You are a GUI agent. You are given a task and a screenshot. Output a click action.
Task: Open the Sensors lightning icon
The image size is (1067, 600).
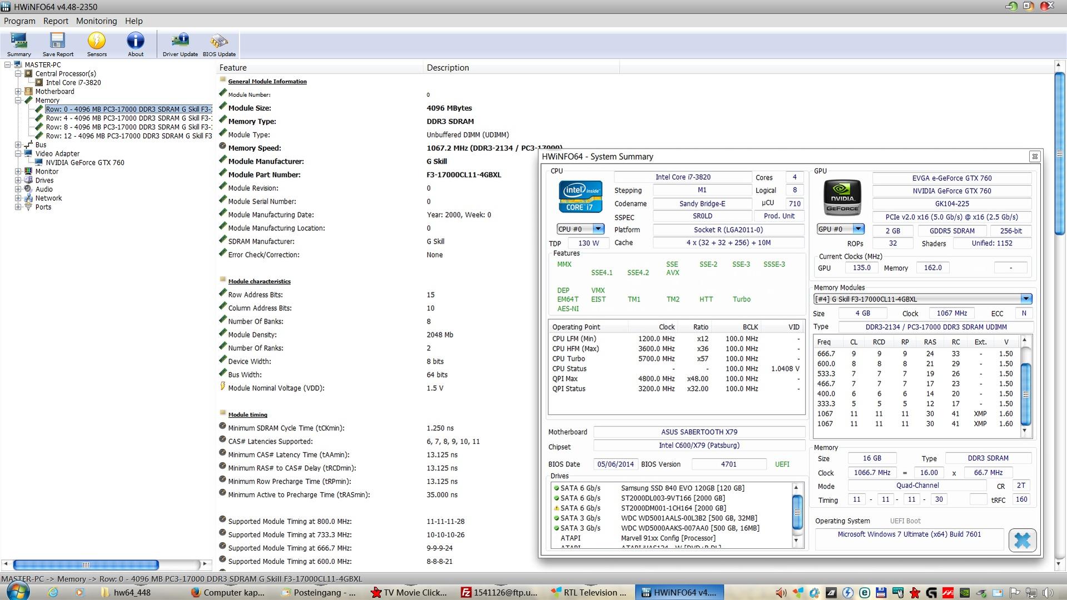pyautogui.click(x=97, y=43)
